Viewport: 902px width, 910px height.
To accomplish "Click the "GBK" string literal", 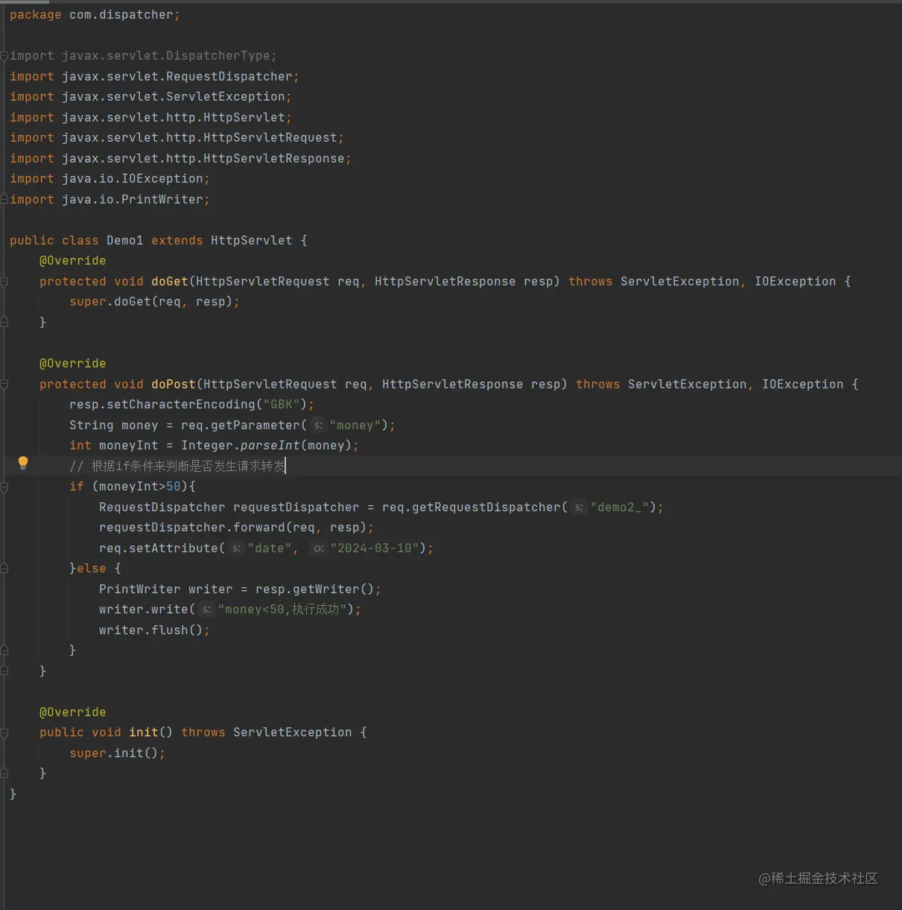I will click(282, 405).
